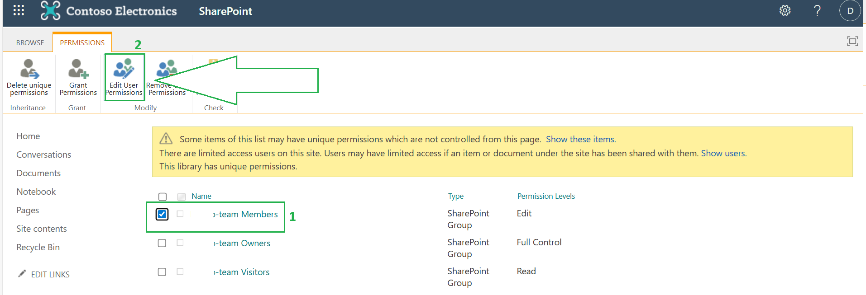Screen dimensions: 866x295
Task: Click the Permission Levels column header
Action: (x=546, y=196)
